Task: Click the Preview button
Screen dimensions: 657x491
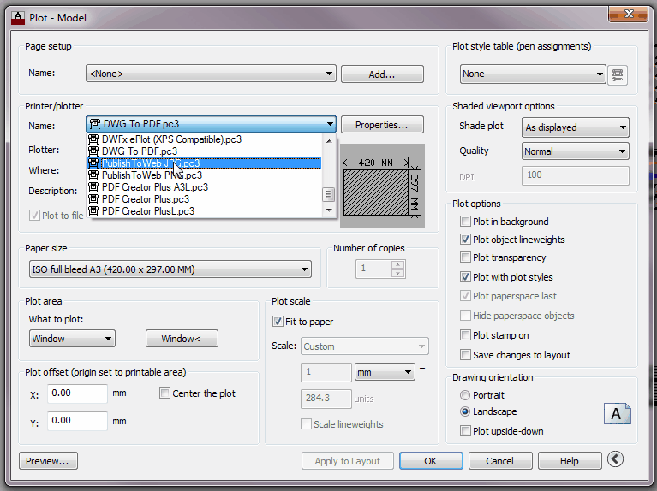Action: [x=48, y=461]
